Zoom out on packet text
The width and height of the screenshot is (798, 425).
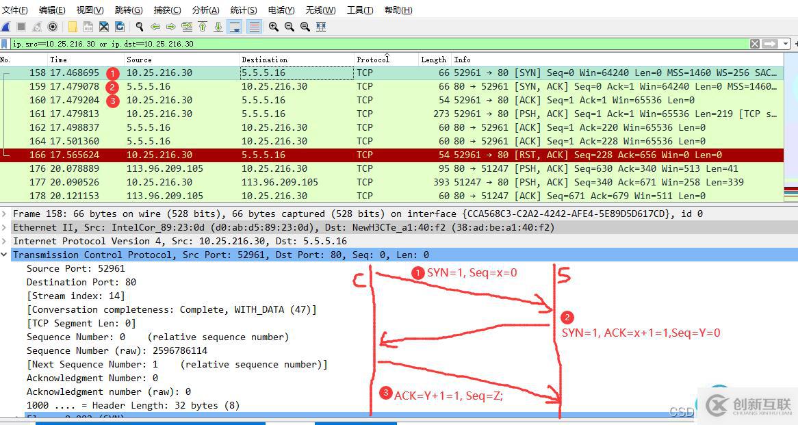pos(289,27)
